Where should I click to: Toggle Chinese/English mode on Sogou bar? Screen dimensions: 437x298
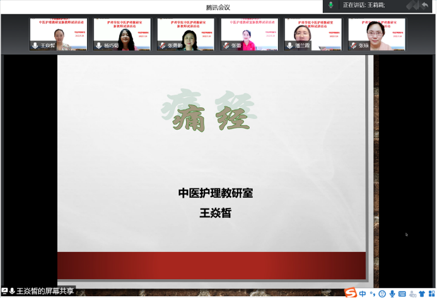[x=363, y=293]
